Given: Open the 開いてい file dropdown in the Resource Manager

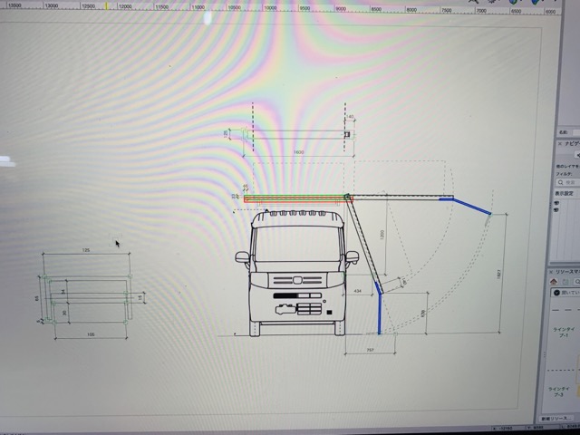Looking at the screenshot, I should (x=566, y=293).
